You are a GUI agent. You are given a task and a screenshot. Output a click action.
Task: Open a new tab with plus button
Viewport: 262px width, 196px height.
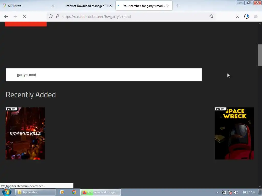178,6
